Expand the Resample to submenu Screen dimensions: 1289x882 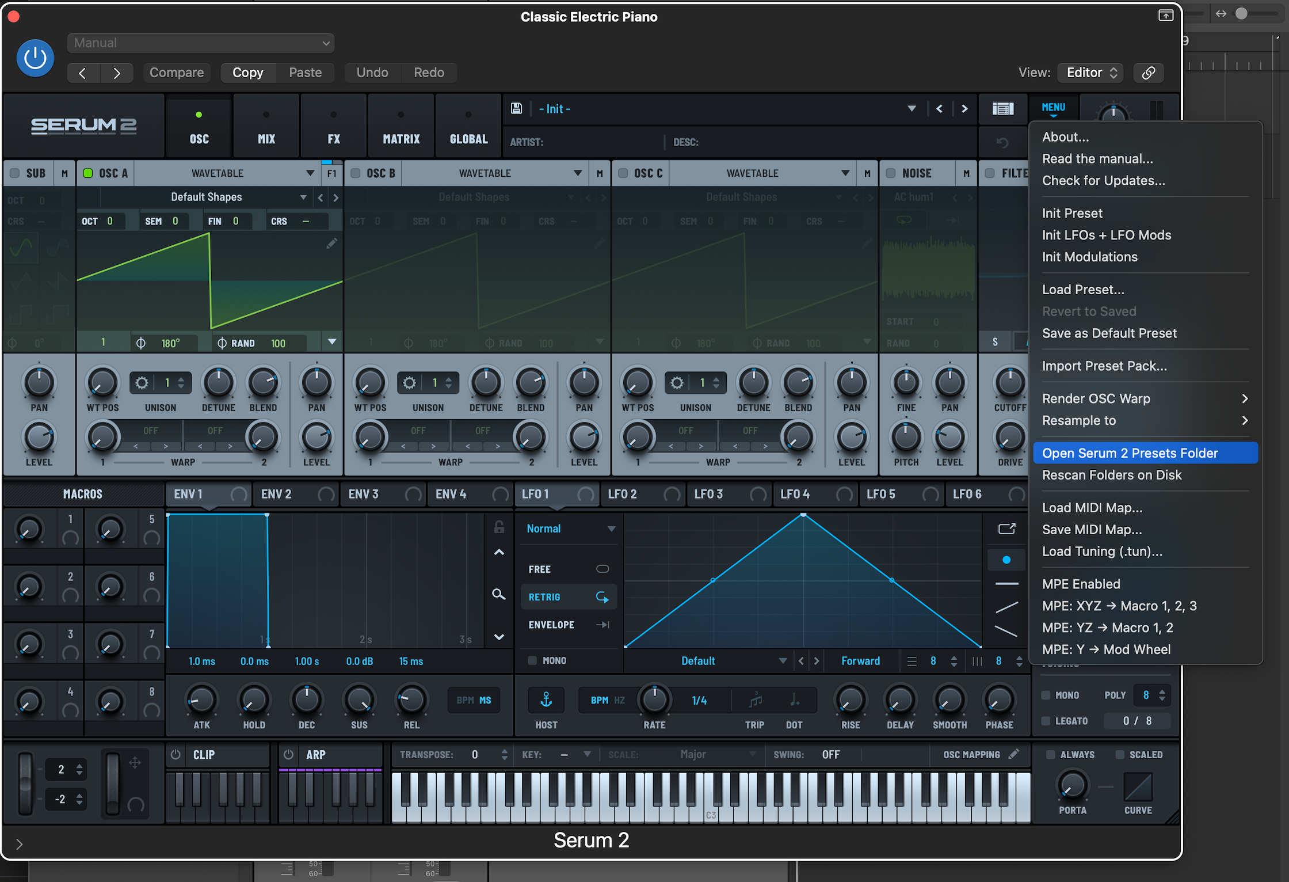pos(1145,420)
